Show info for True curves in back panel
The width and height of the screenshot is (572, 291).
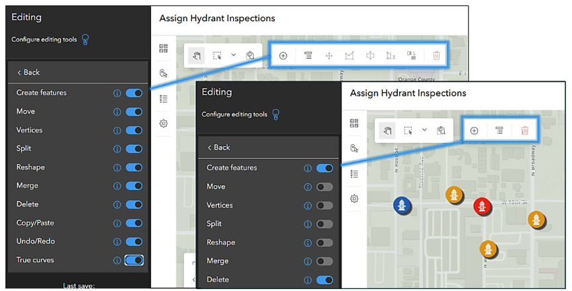click(x=117, y=261)
